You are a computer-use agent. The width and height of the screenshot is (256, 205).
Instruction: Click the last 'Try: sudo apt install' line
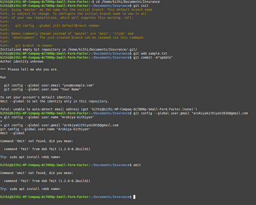pos(30,189)
